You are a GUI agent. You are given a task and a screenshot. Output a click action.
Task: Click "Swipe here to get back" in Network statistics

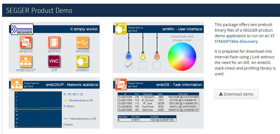pyautogui.click(x=31, y=85)
